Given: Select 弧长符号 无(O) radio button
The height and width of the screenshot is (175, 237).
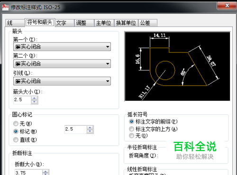Looking at the screenshot, I should 138,136.
